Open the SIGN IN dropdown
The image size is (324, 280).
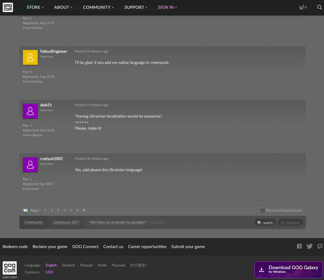168,7
